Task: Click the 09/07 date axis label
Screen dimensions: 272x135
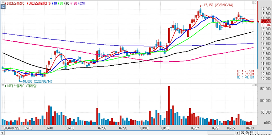Action: point(195,128)
